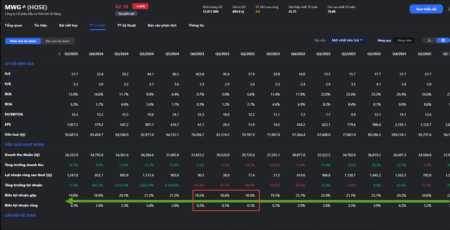Click the ROA row label
This screenshot has width=450, height=230.
[x=8, y=104]
